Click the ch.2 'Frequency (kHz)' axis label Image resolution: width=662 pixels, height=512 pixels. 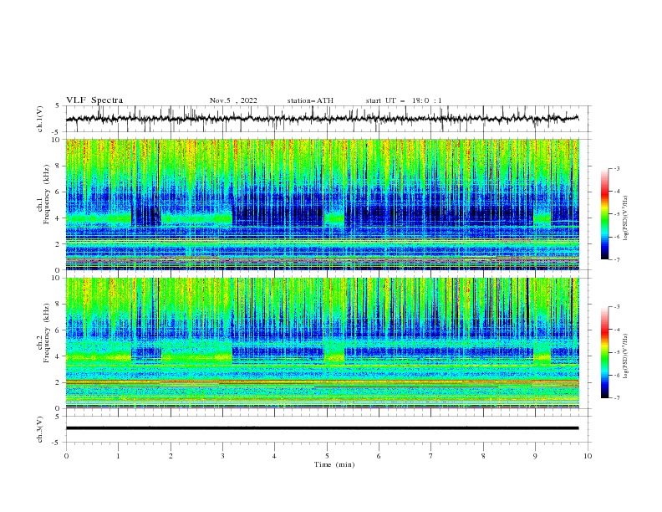(47, 333)
